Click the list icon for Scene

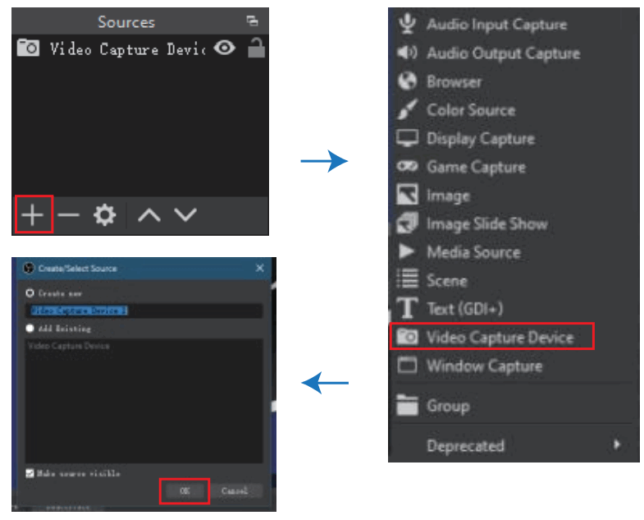pos(407,279)
